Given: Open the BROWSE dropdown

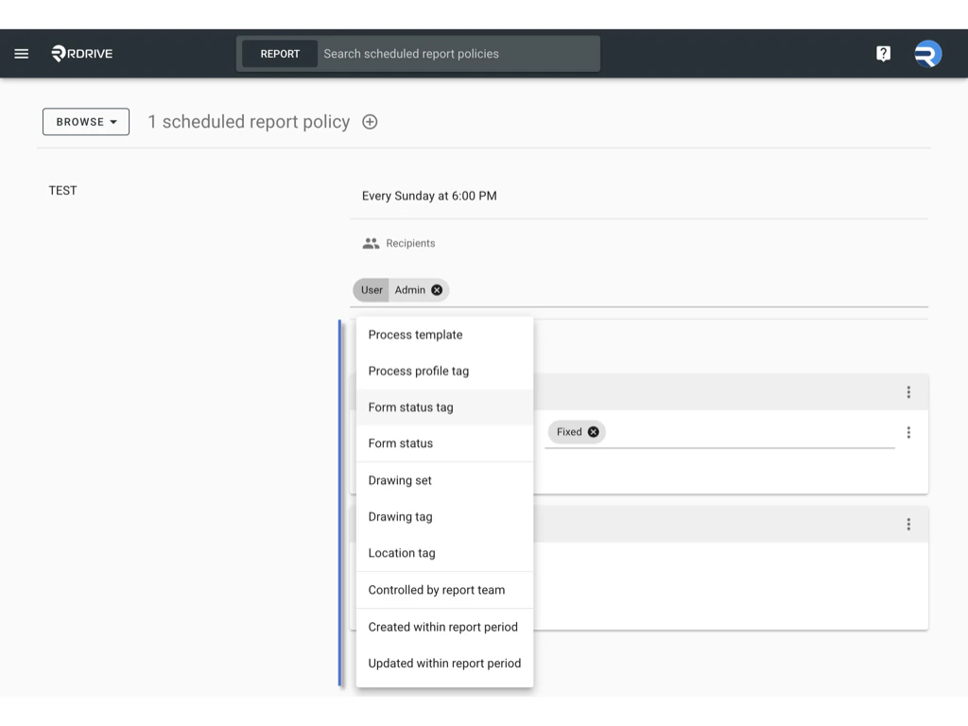Looking at the screenshot, I should [x=85, y=122].
